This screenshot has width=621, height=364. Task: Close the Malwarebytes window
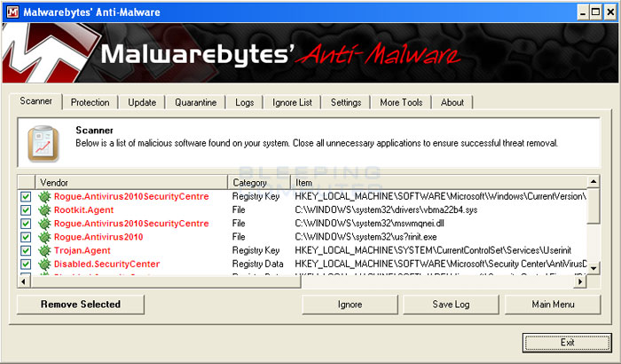click(610, 12)
